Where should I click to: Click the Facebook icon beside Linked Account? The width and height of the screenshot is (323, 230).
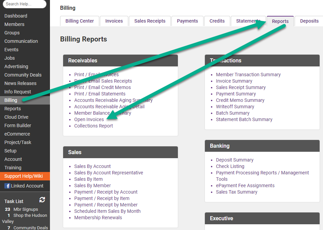coord(7,186)
